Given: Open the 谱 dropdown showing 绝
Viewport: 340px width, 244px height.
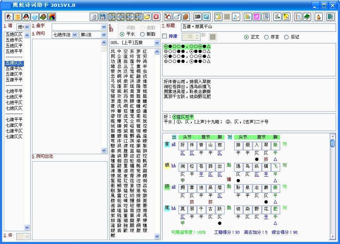Looking at the screenshot, I should click(27, 27).
